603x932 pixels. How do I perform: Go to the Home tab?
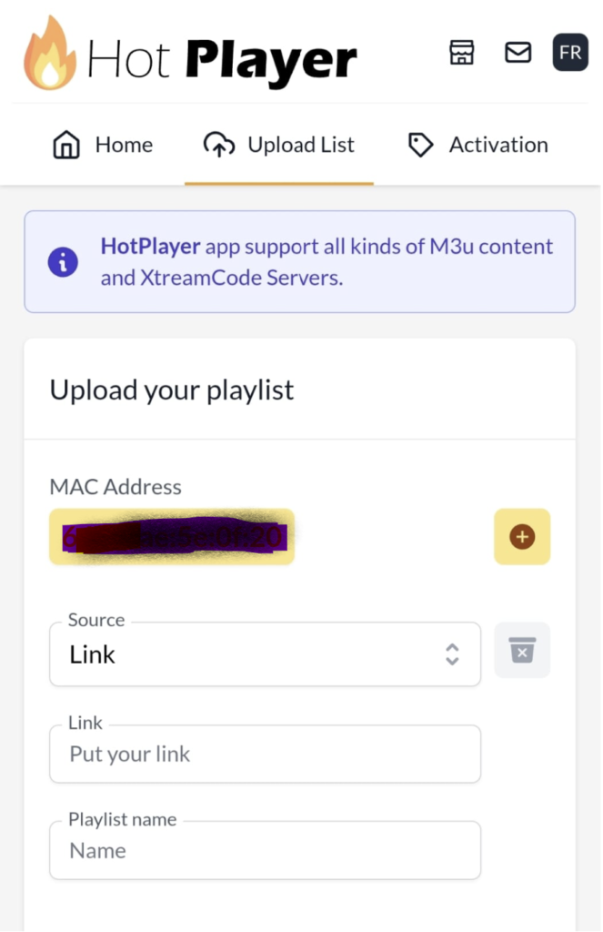(103, 145)
